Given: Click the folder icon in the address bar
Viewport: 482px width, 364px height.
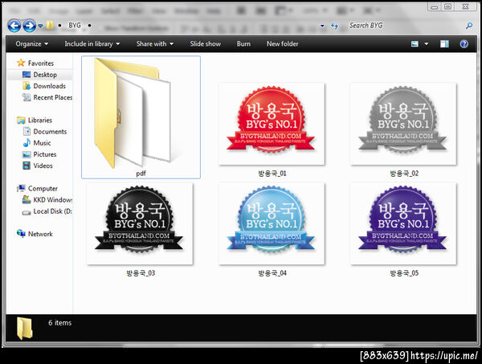Looking at the screenshot, I should click(50, 25).
